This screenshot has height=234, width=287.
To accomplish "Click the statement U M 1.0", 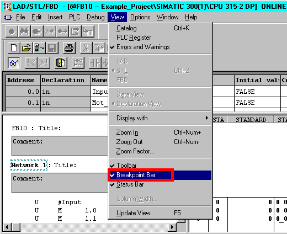I will click(66, 210).
